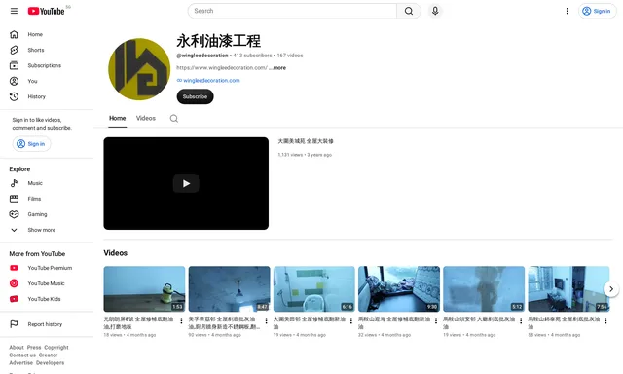623x374 pixels.
Task: Open the 9:30 duration video thumbnail
Action: (399, 289)
